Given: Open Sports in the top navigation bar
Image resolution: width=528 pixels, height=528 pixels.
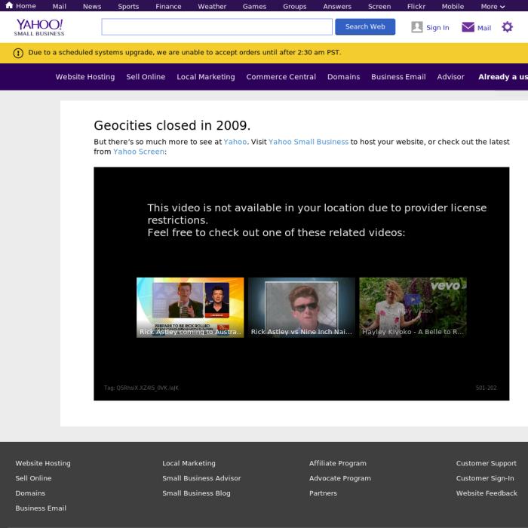Looking at the screenshot, I should [128, 6].
